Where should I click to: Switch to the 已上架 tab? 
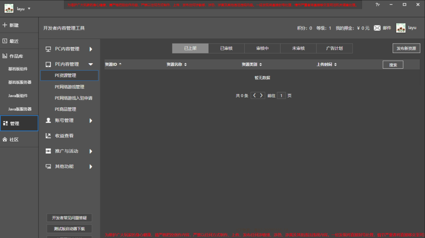(x=190, y=48)
